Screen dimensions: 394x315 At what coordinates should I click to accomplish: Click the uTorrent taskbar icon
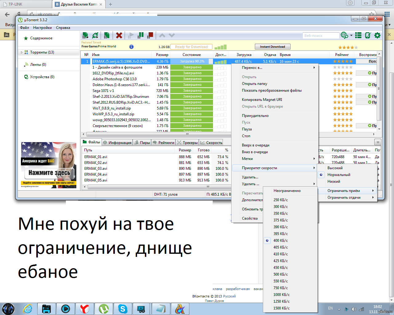click(103, 309)
